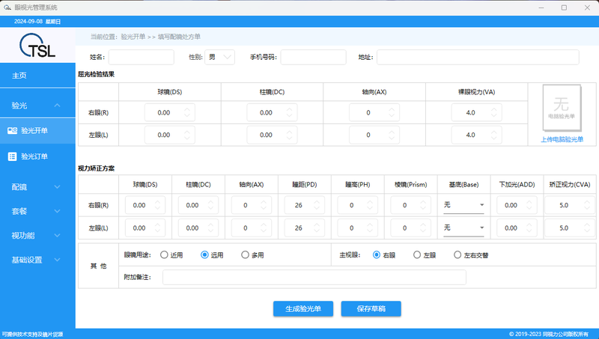Select the 多用 radio button

[246, 254]
